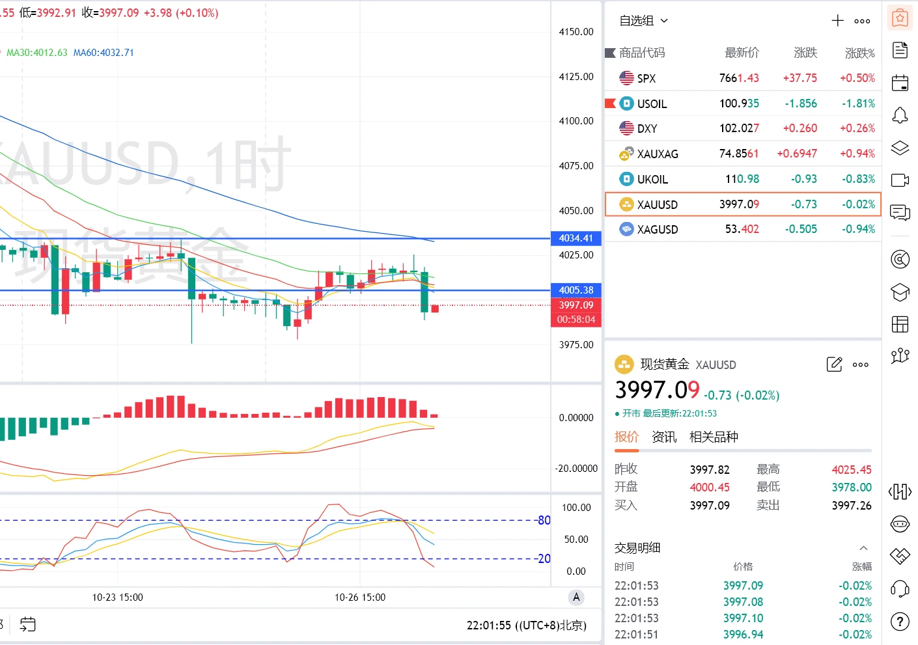Click the MA60:4032.71 indicator label
Image resolution: width=918 pixels, height=645 pixels.
click(x=104, y=53)
